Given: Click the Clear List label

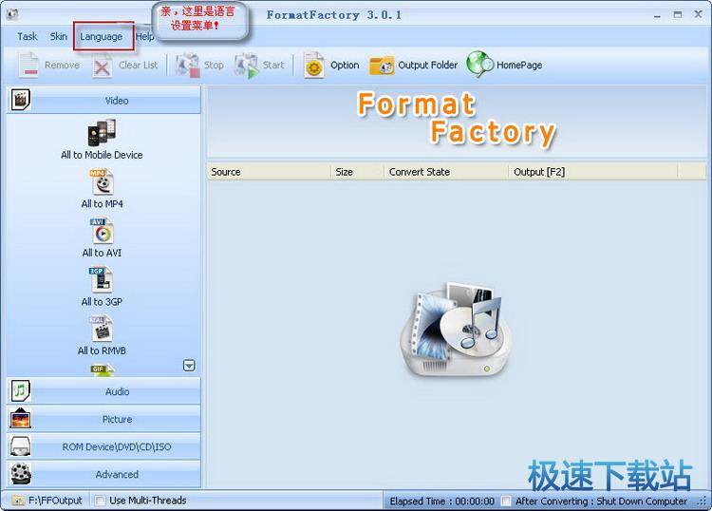Looking at the screenshot, I should pyautogui.click(x=138, y=66).
